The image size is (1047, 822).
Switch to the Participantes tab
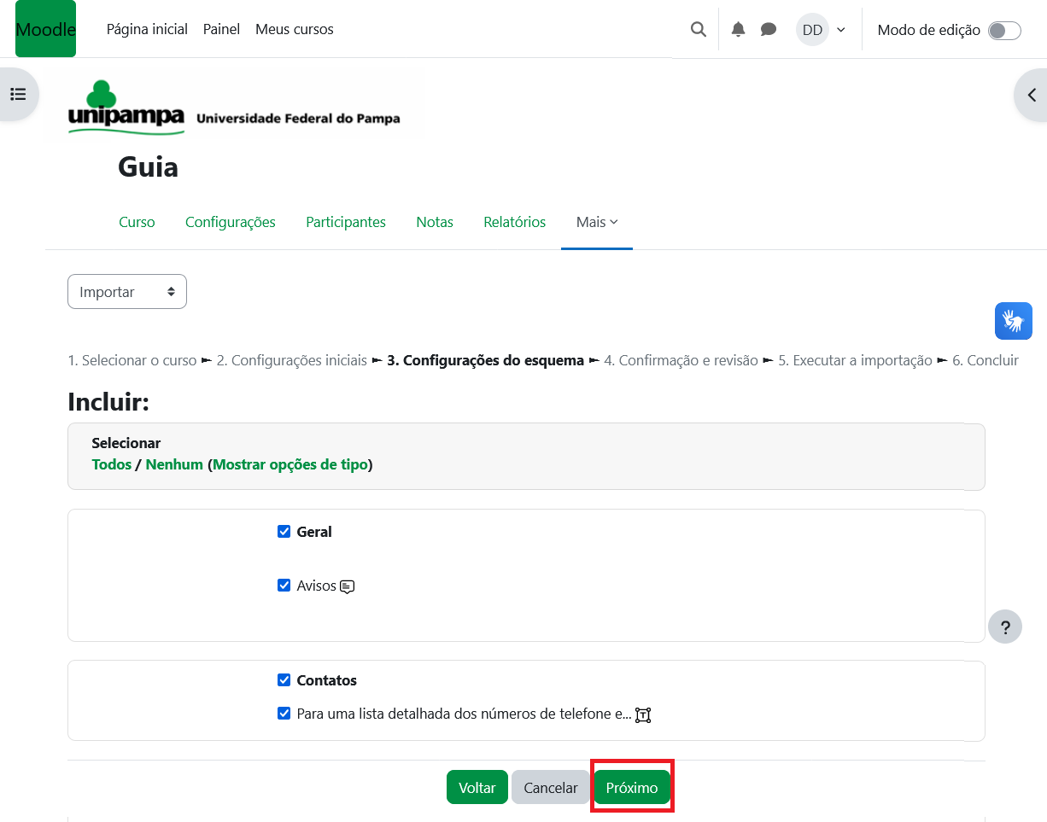pyautogui.click(x=346, y=222)
